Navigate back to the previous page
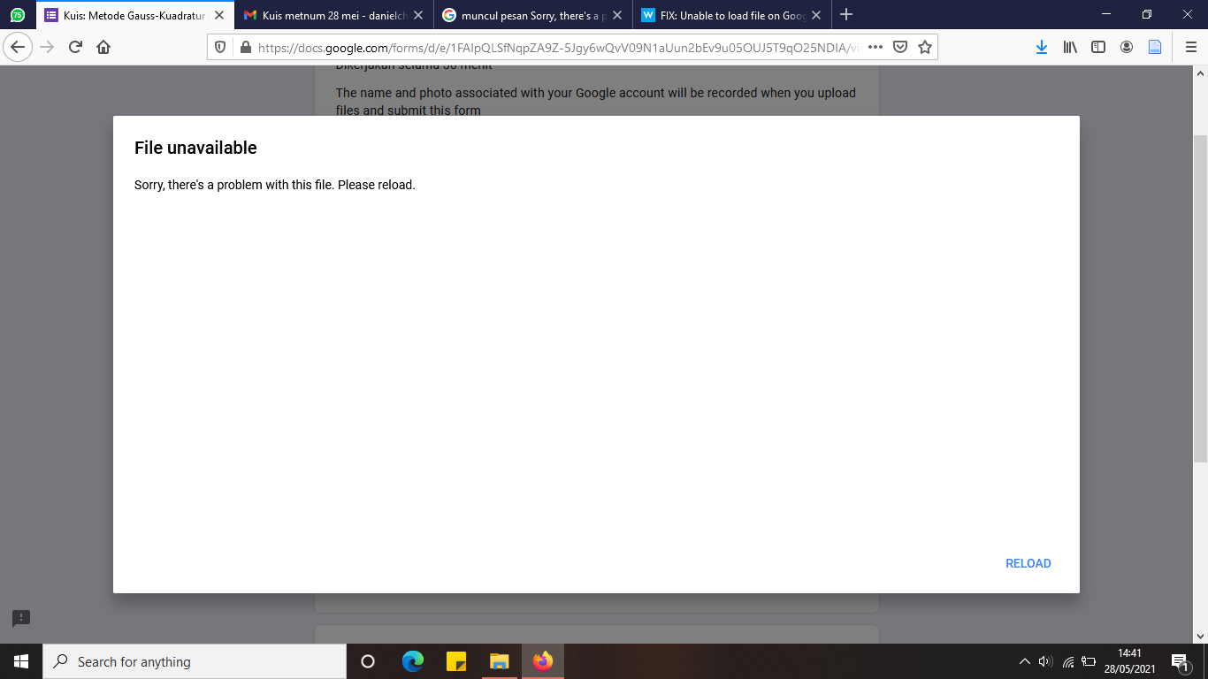The height and width of the screenshot is (679, 1208). pos(18,46)
